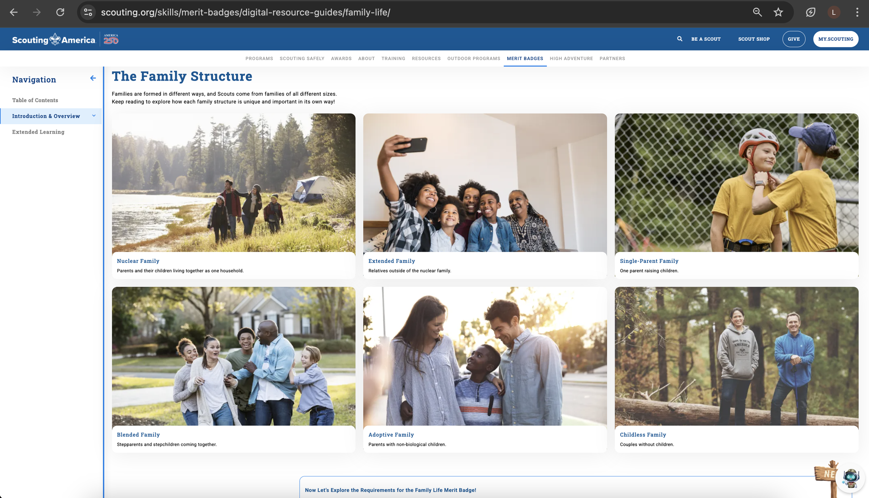Follow the Scout Shop link
This screenshot has width=869, height=498.
pyautogui.click(x=754, y=39)
